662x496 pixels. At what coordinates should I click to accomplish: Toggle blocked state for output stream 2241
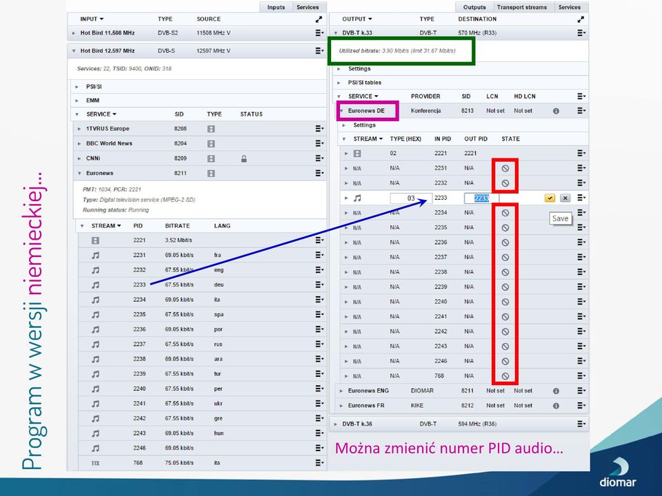click(x=505, y=317)
